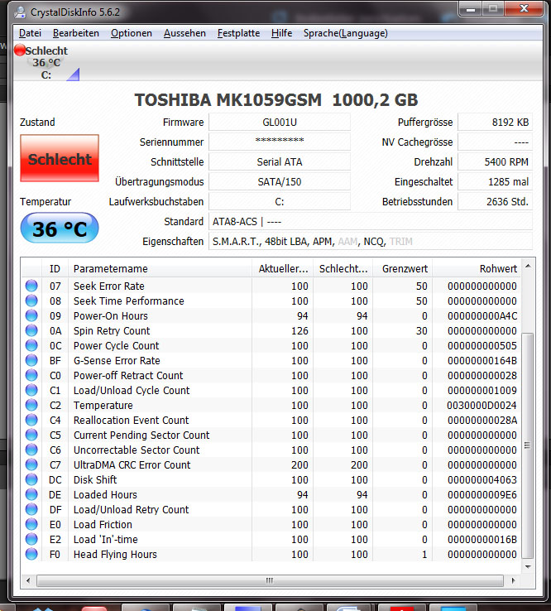Click the Schnittstelle field Serial ATA

pos(280,161)
